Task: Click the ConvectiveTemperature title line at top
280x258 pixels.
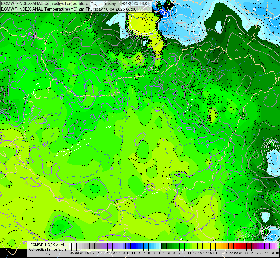Action: (x=76, y=3)
